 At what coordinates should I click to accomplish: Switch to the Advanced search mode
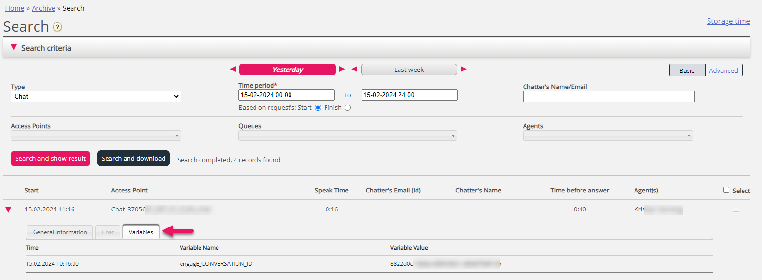pos(724,70)
